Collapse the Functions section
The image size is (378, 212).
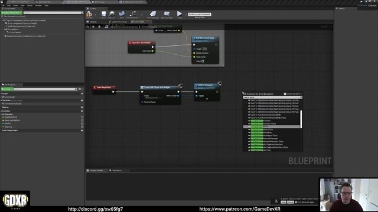[1, 101]
